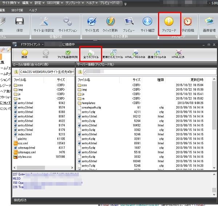Select server entry6.html file
Viewport: 218px width, 206px height.
(x=87, y=161)
